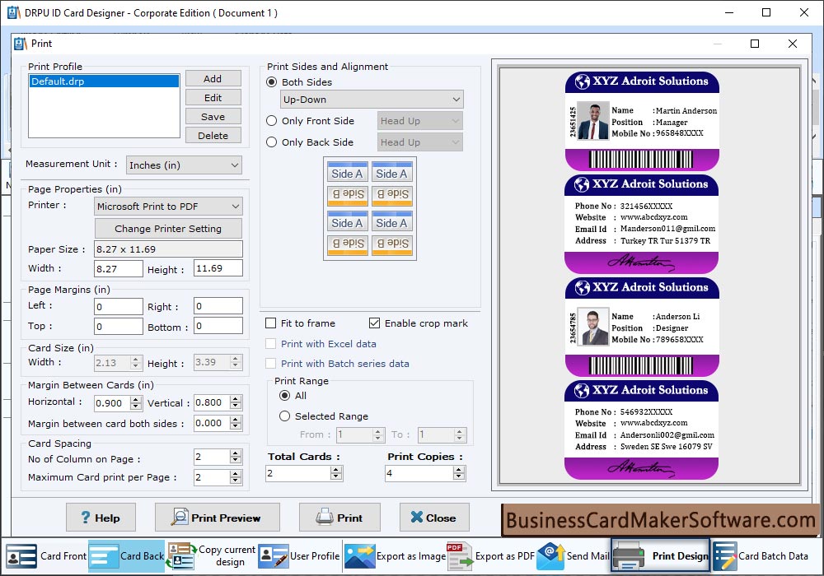Click Top margin input field
824x576 pixels.
(118, 327)
